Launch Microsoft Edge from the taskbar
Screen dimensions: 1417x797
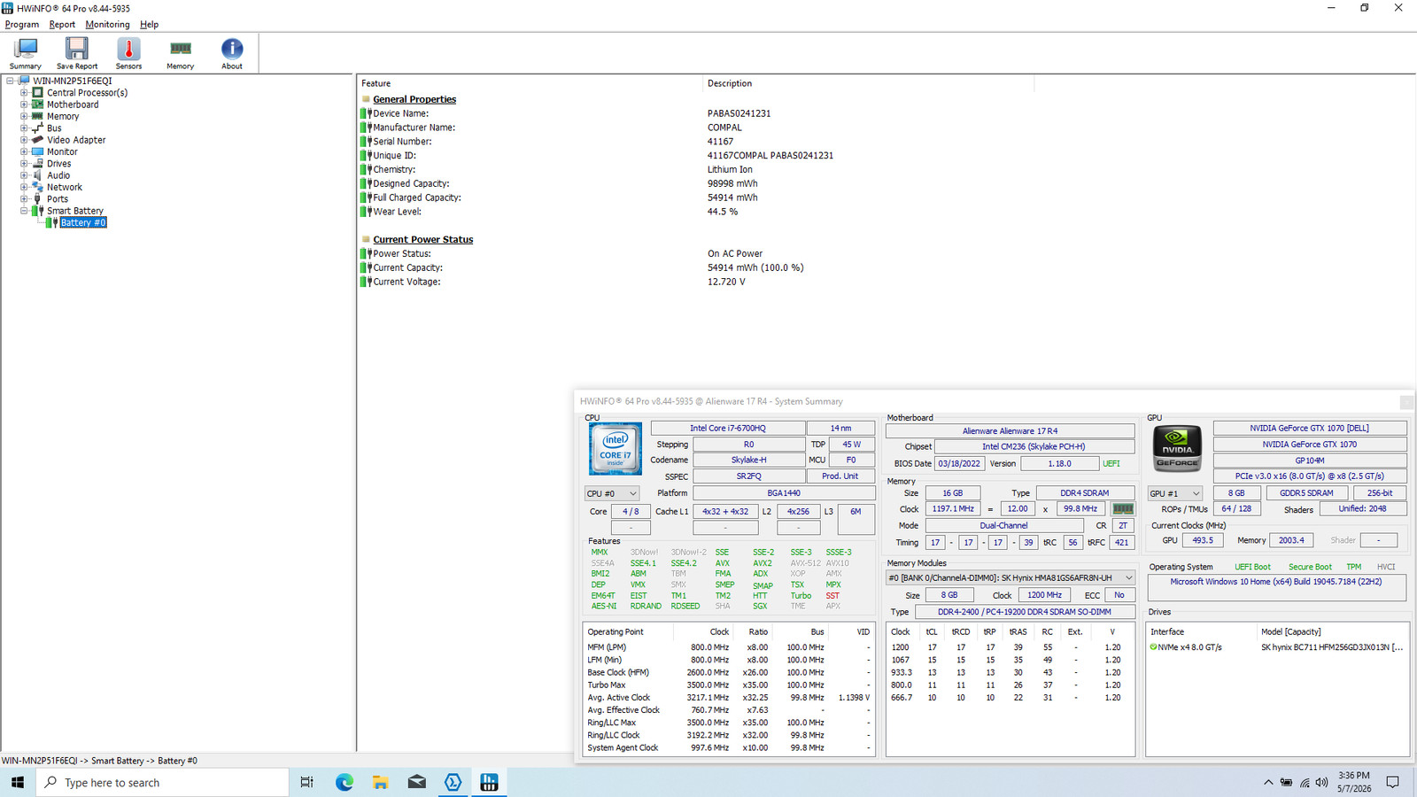click(345, 782)
